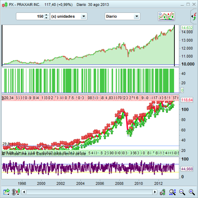
Task: Open chart properties wrench icon
Action: coord(163,192)
